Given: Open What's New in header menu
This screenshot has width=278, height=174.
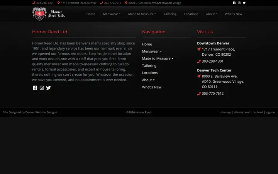Looking at the screenshot, I should point(233,14).
